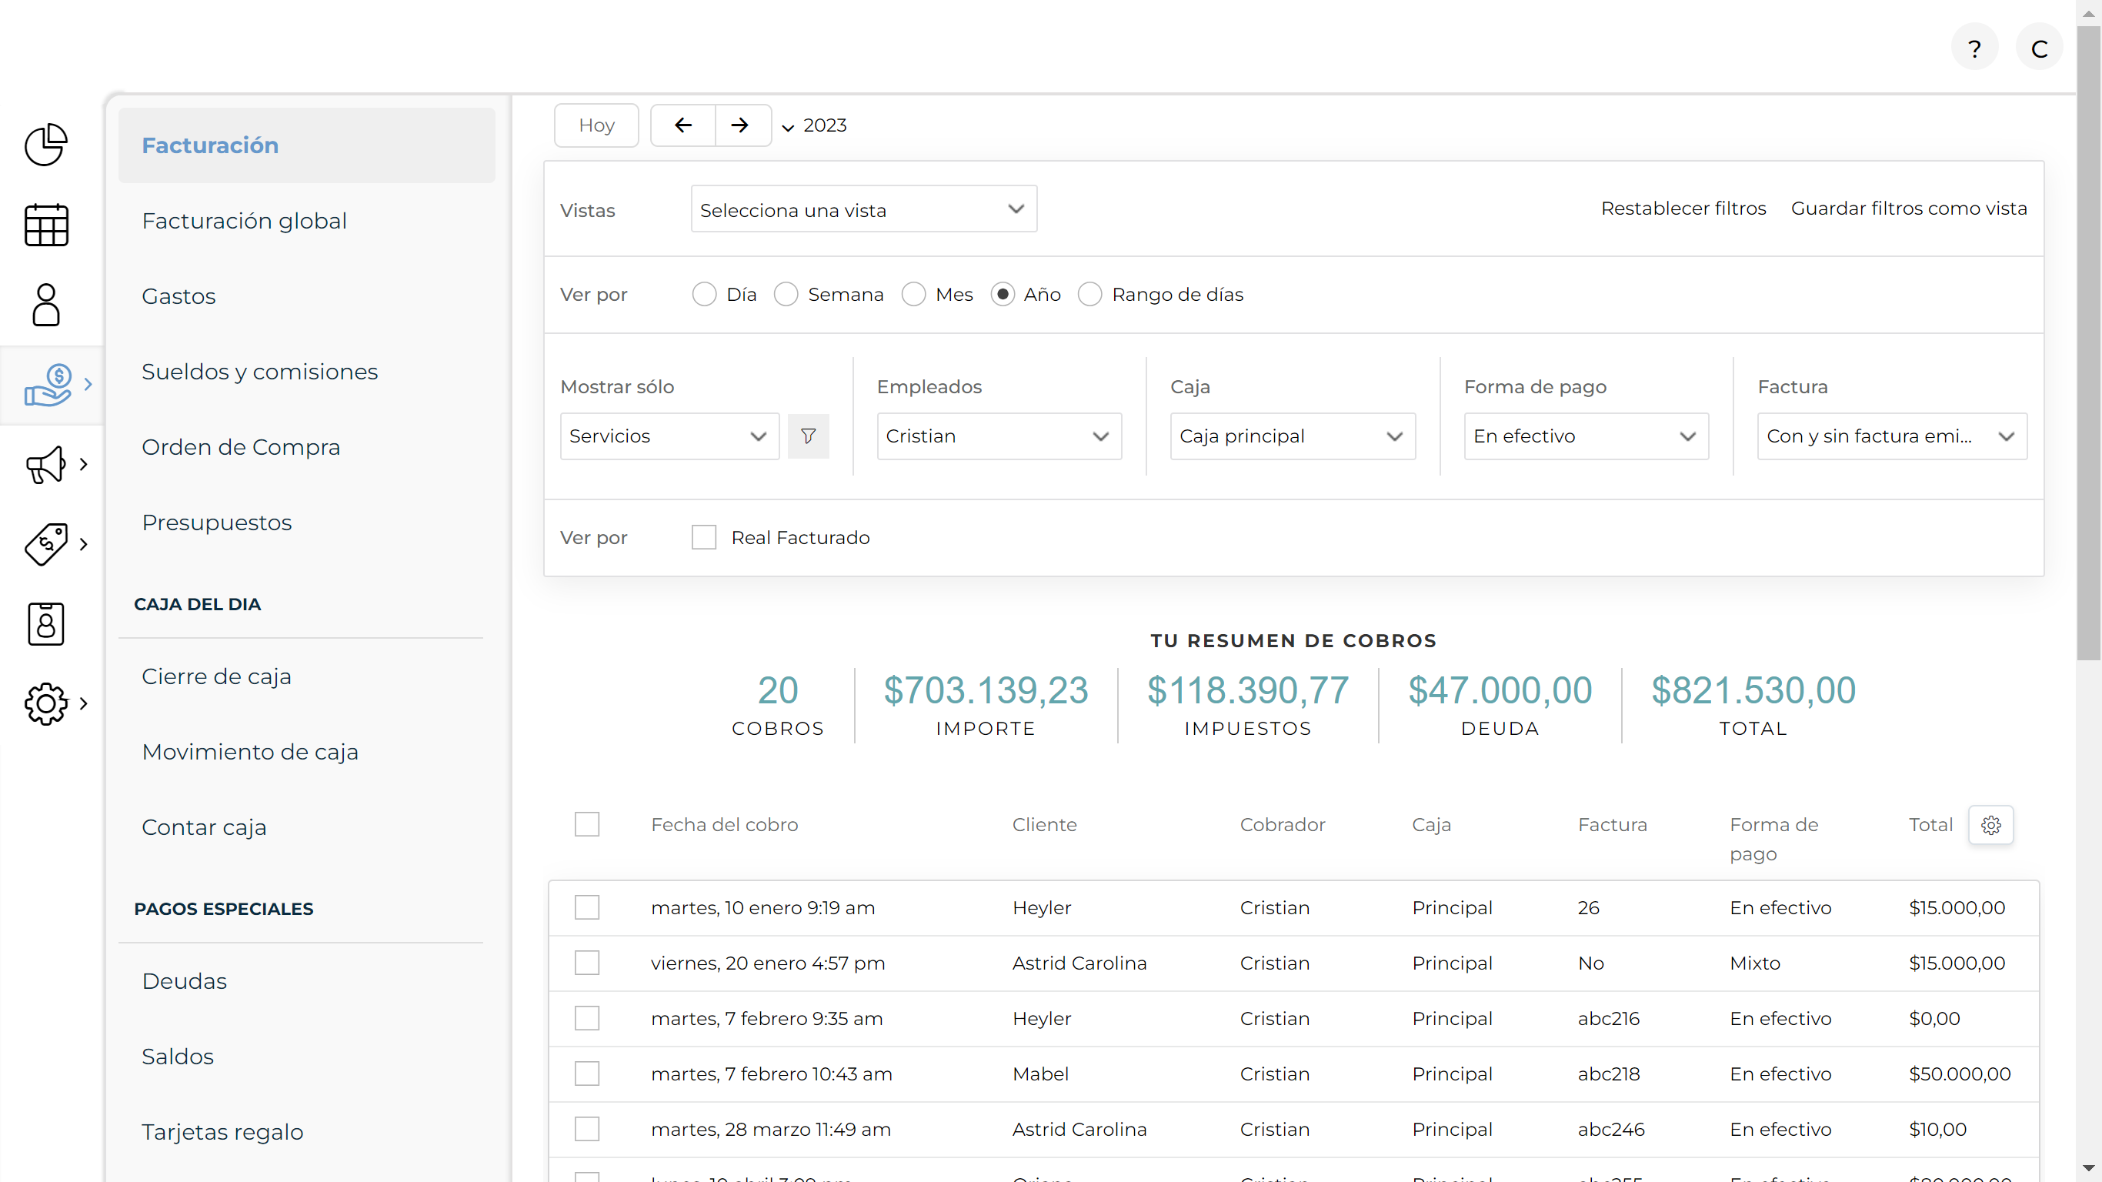Expand the settings submenu chevron

[x=83, y=703]
